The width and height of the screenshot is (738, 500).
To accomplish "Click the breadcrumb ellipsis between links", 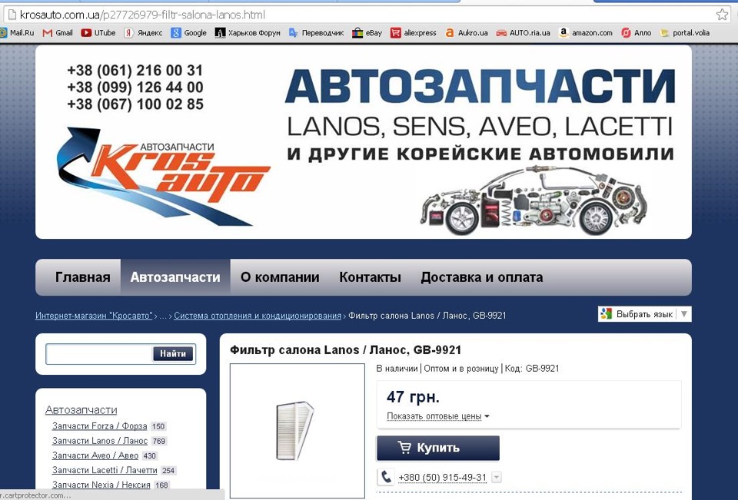I will (x=163, y=316).
